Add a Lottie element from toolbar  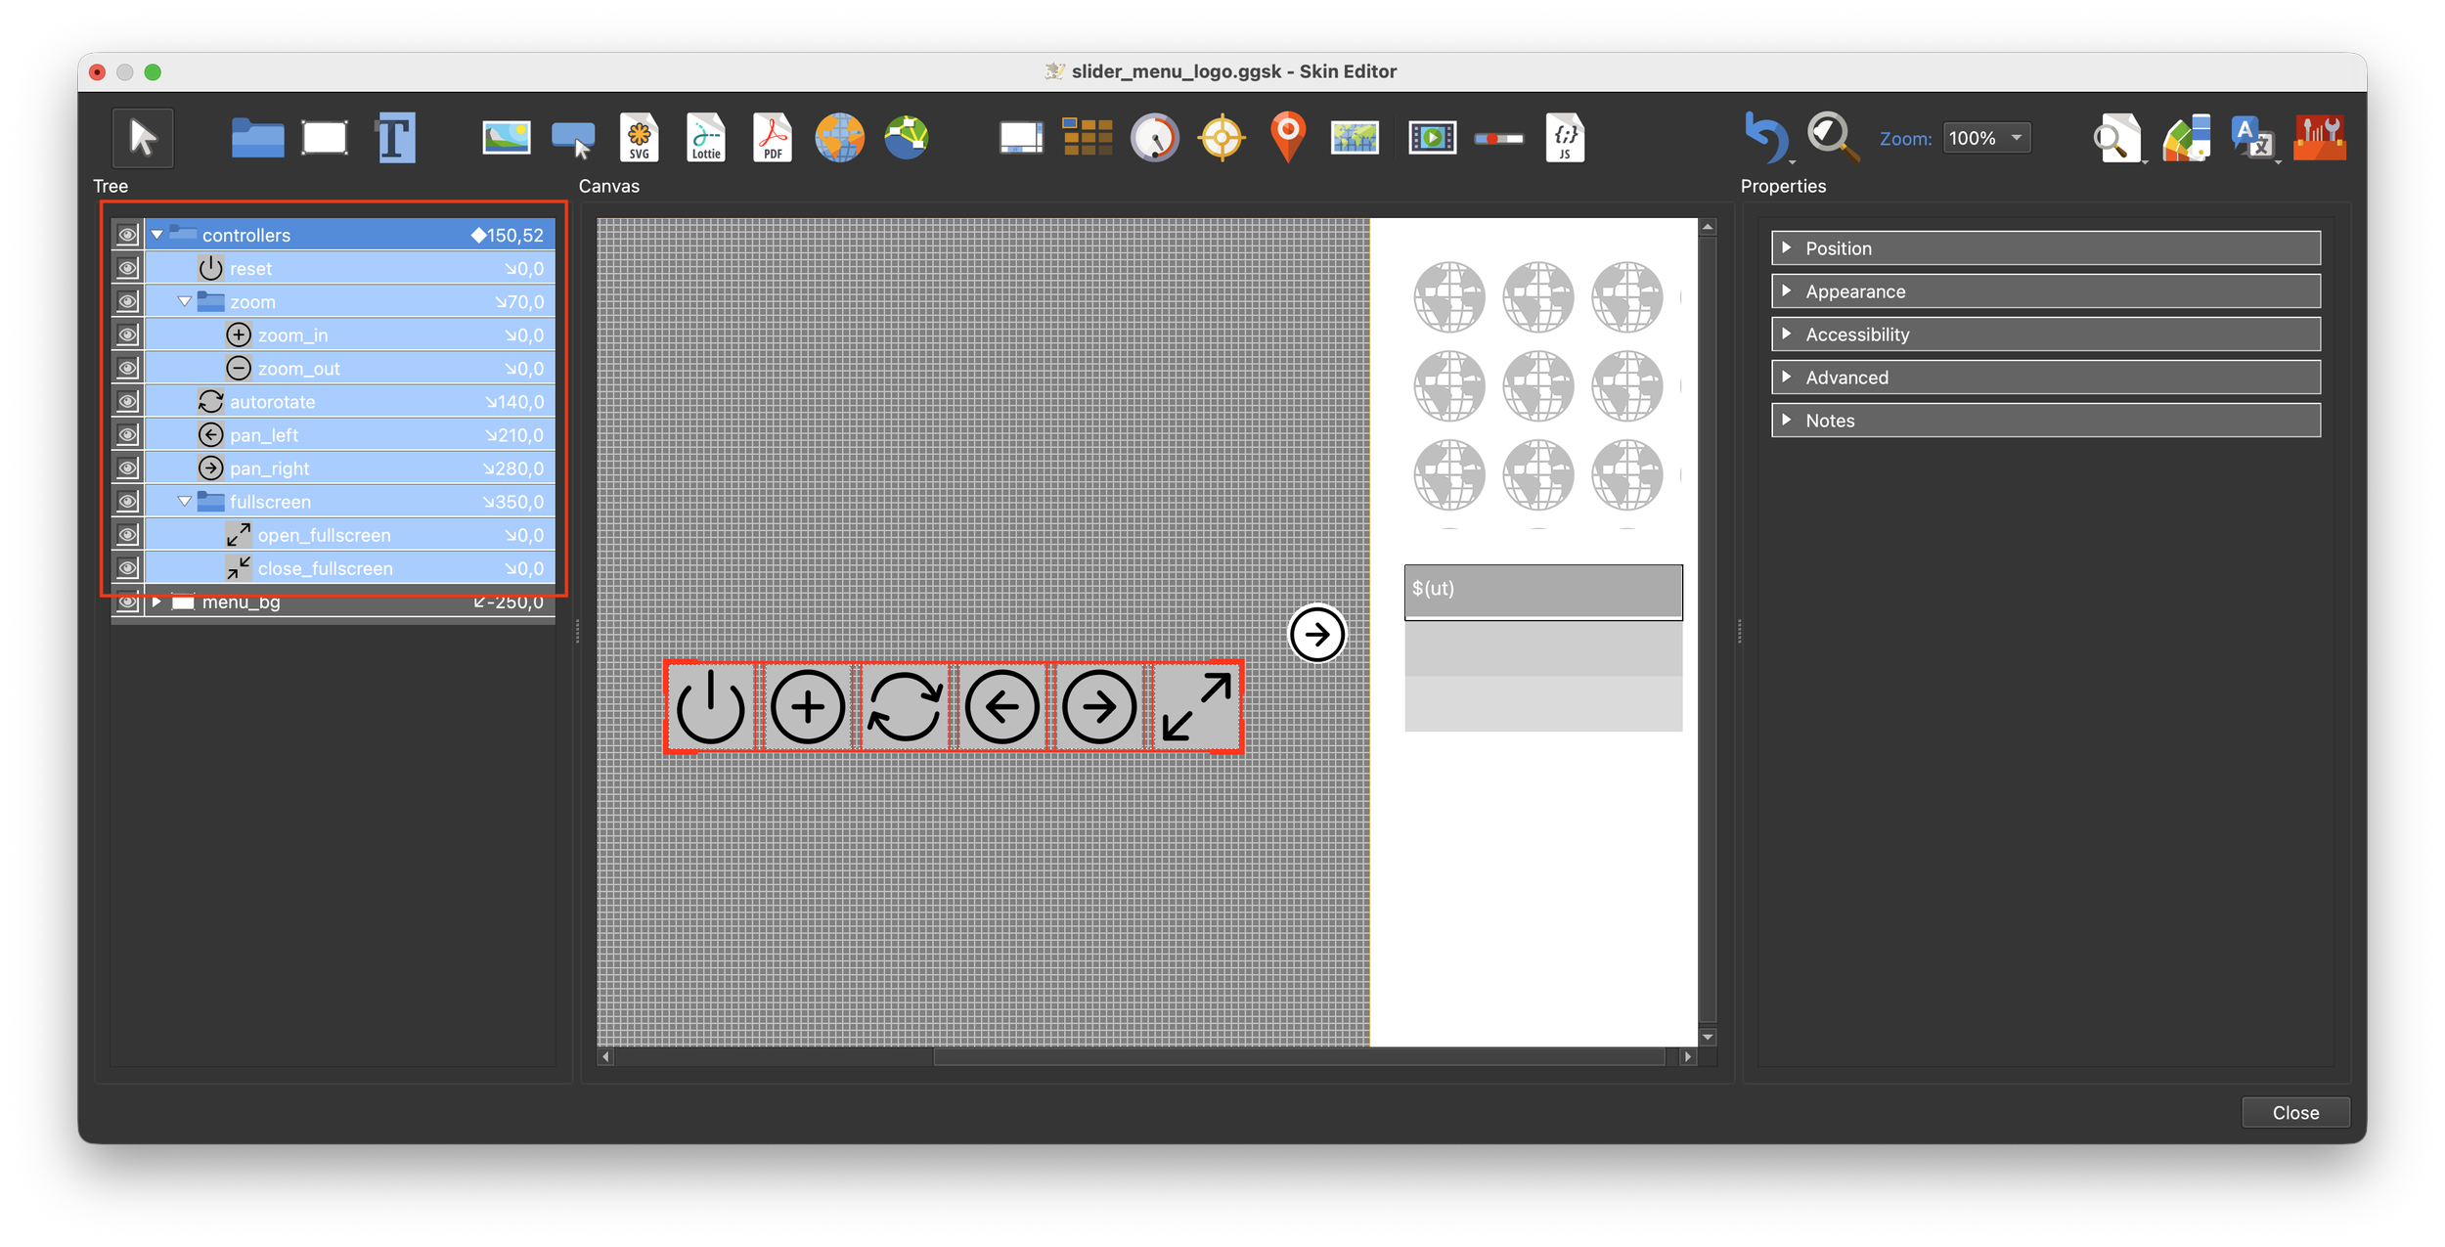[705, 138]
